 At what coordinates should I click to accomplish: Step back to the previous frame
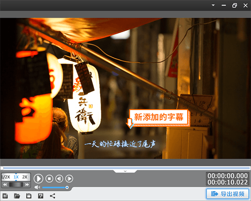(x=59, y=179)
